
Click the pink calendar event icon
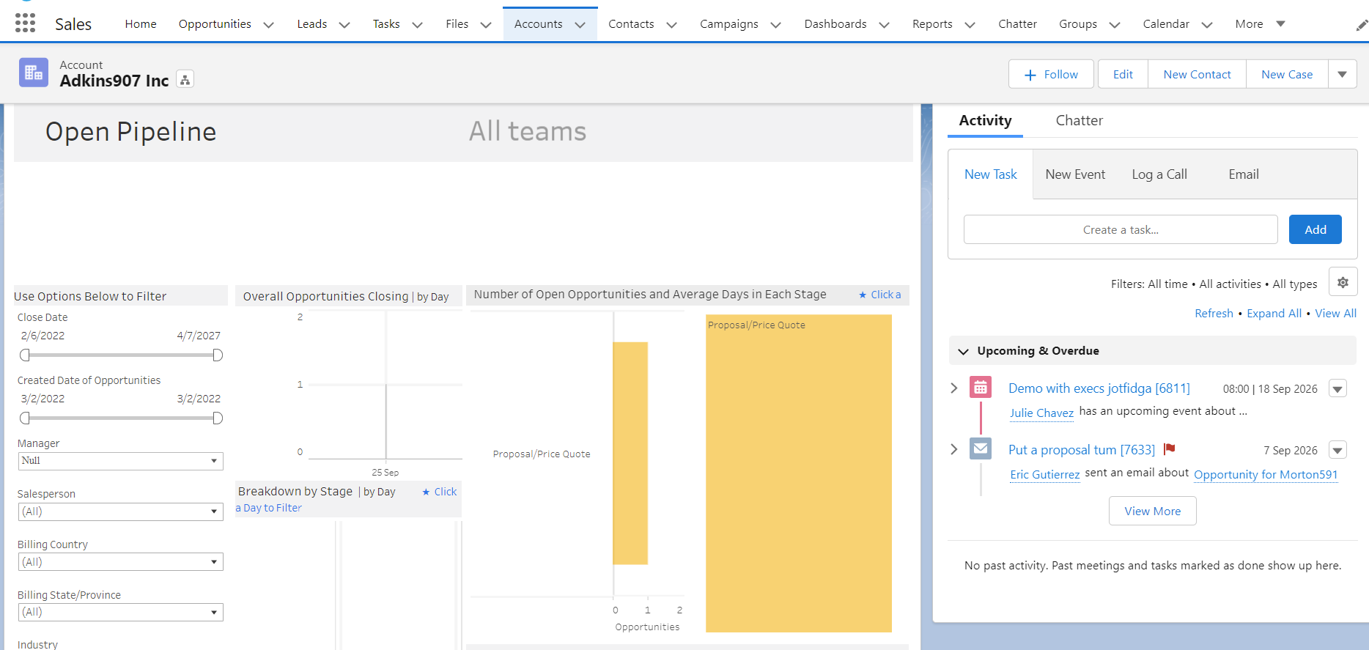980,388
